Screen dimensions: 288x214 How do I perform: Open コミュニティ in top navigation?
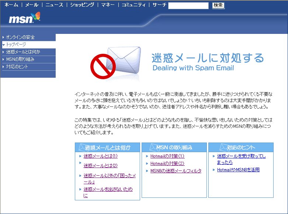[x=133, y=5]
